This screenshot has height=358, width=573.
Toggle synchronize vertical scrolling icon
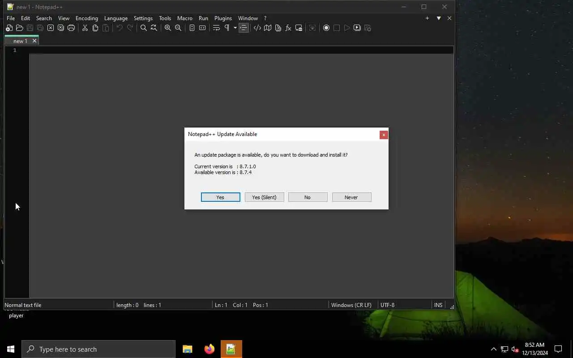coord(192,28)
